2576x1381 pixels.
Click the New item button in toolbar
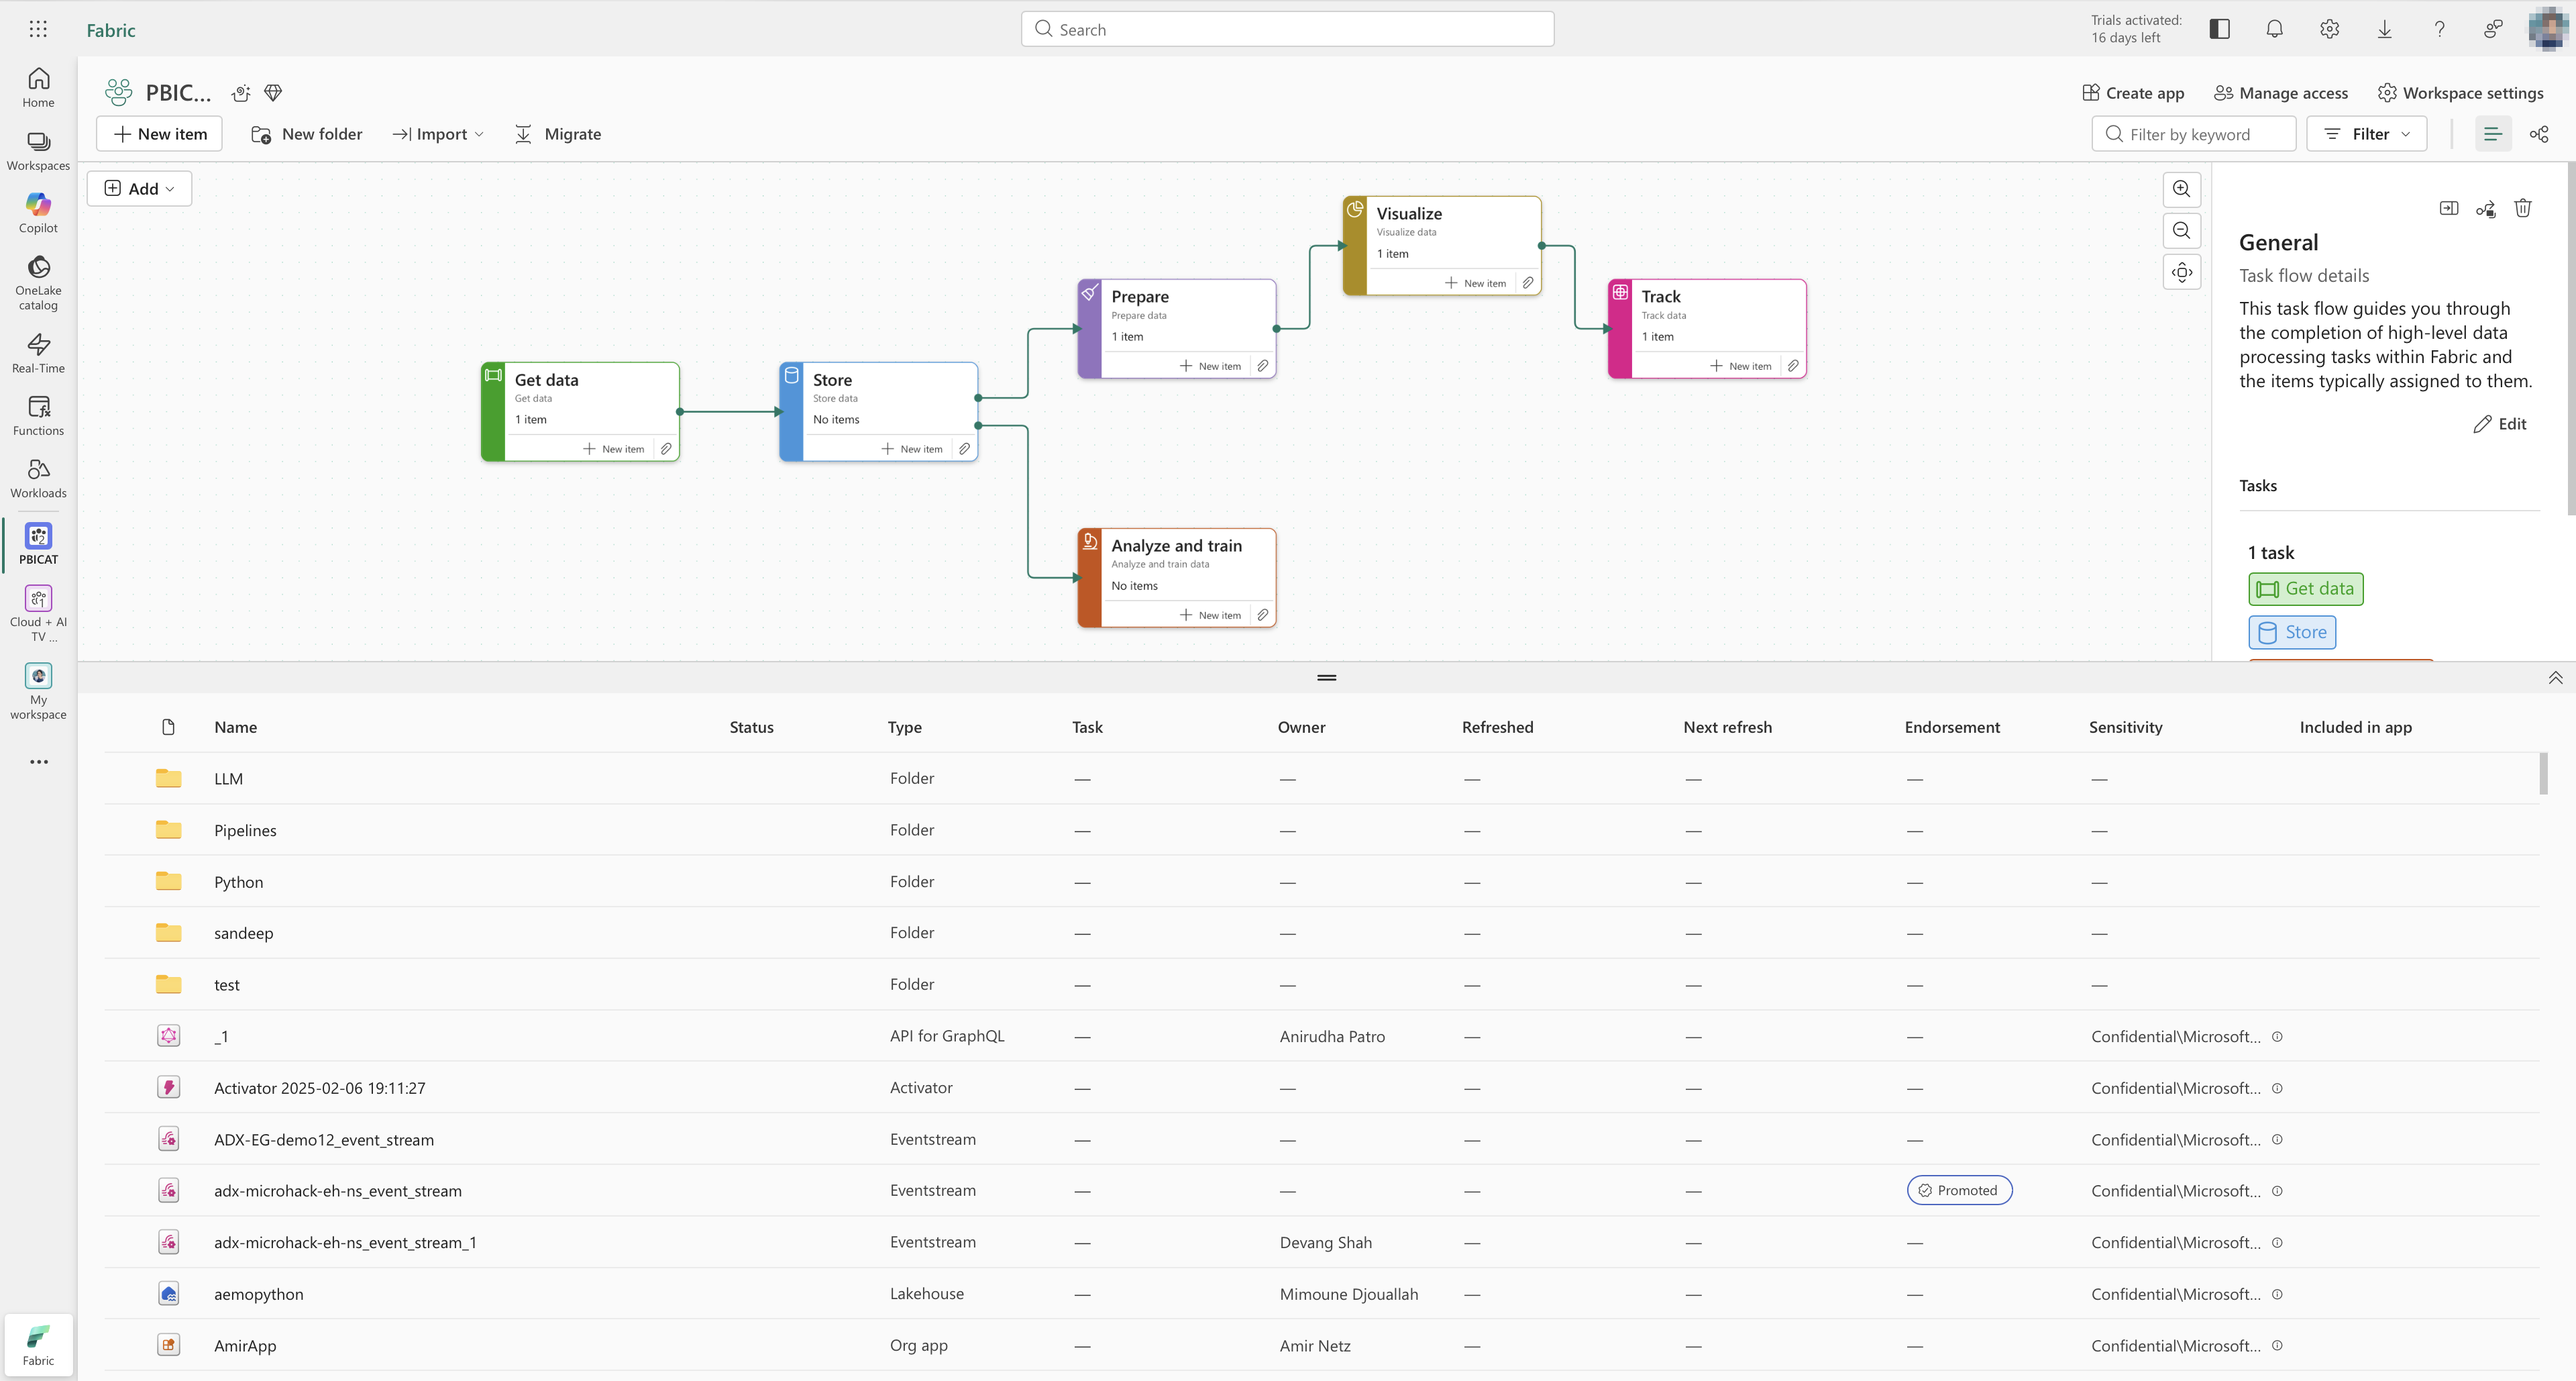pyautogui.click(x=159, y=134)
